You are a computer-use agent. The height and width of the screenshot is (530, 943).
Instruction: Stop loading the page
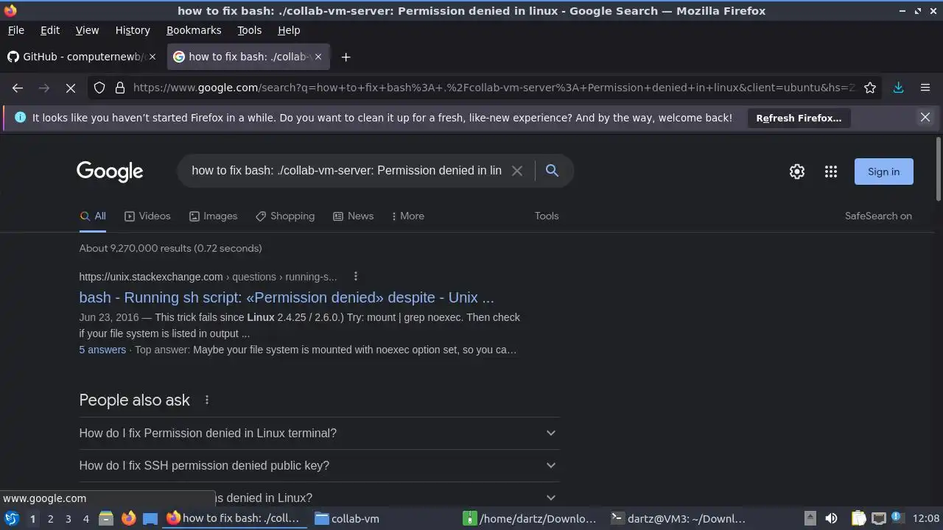pos(71,88)
